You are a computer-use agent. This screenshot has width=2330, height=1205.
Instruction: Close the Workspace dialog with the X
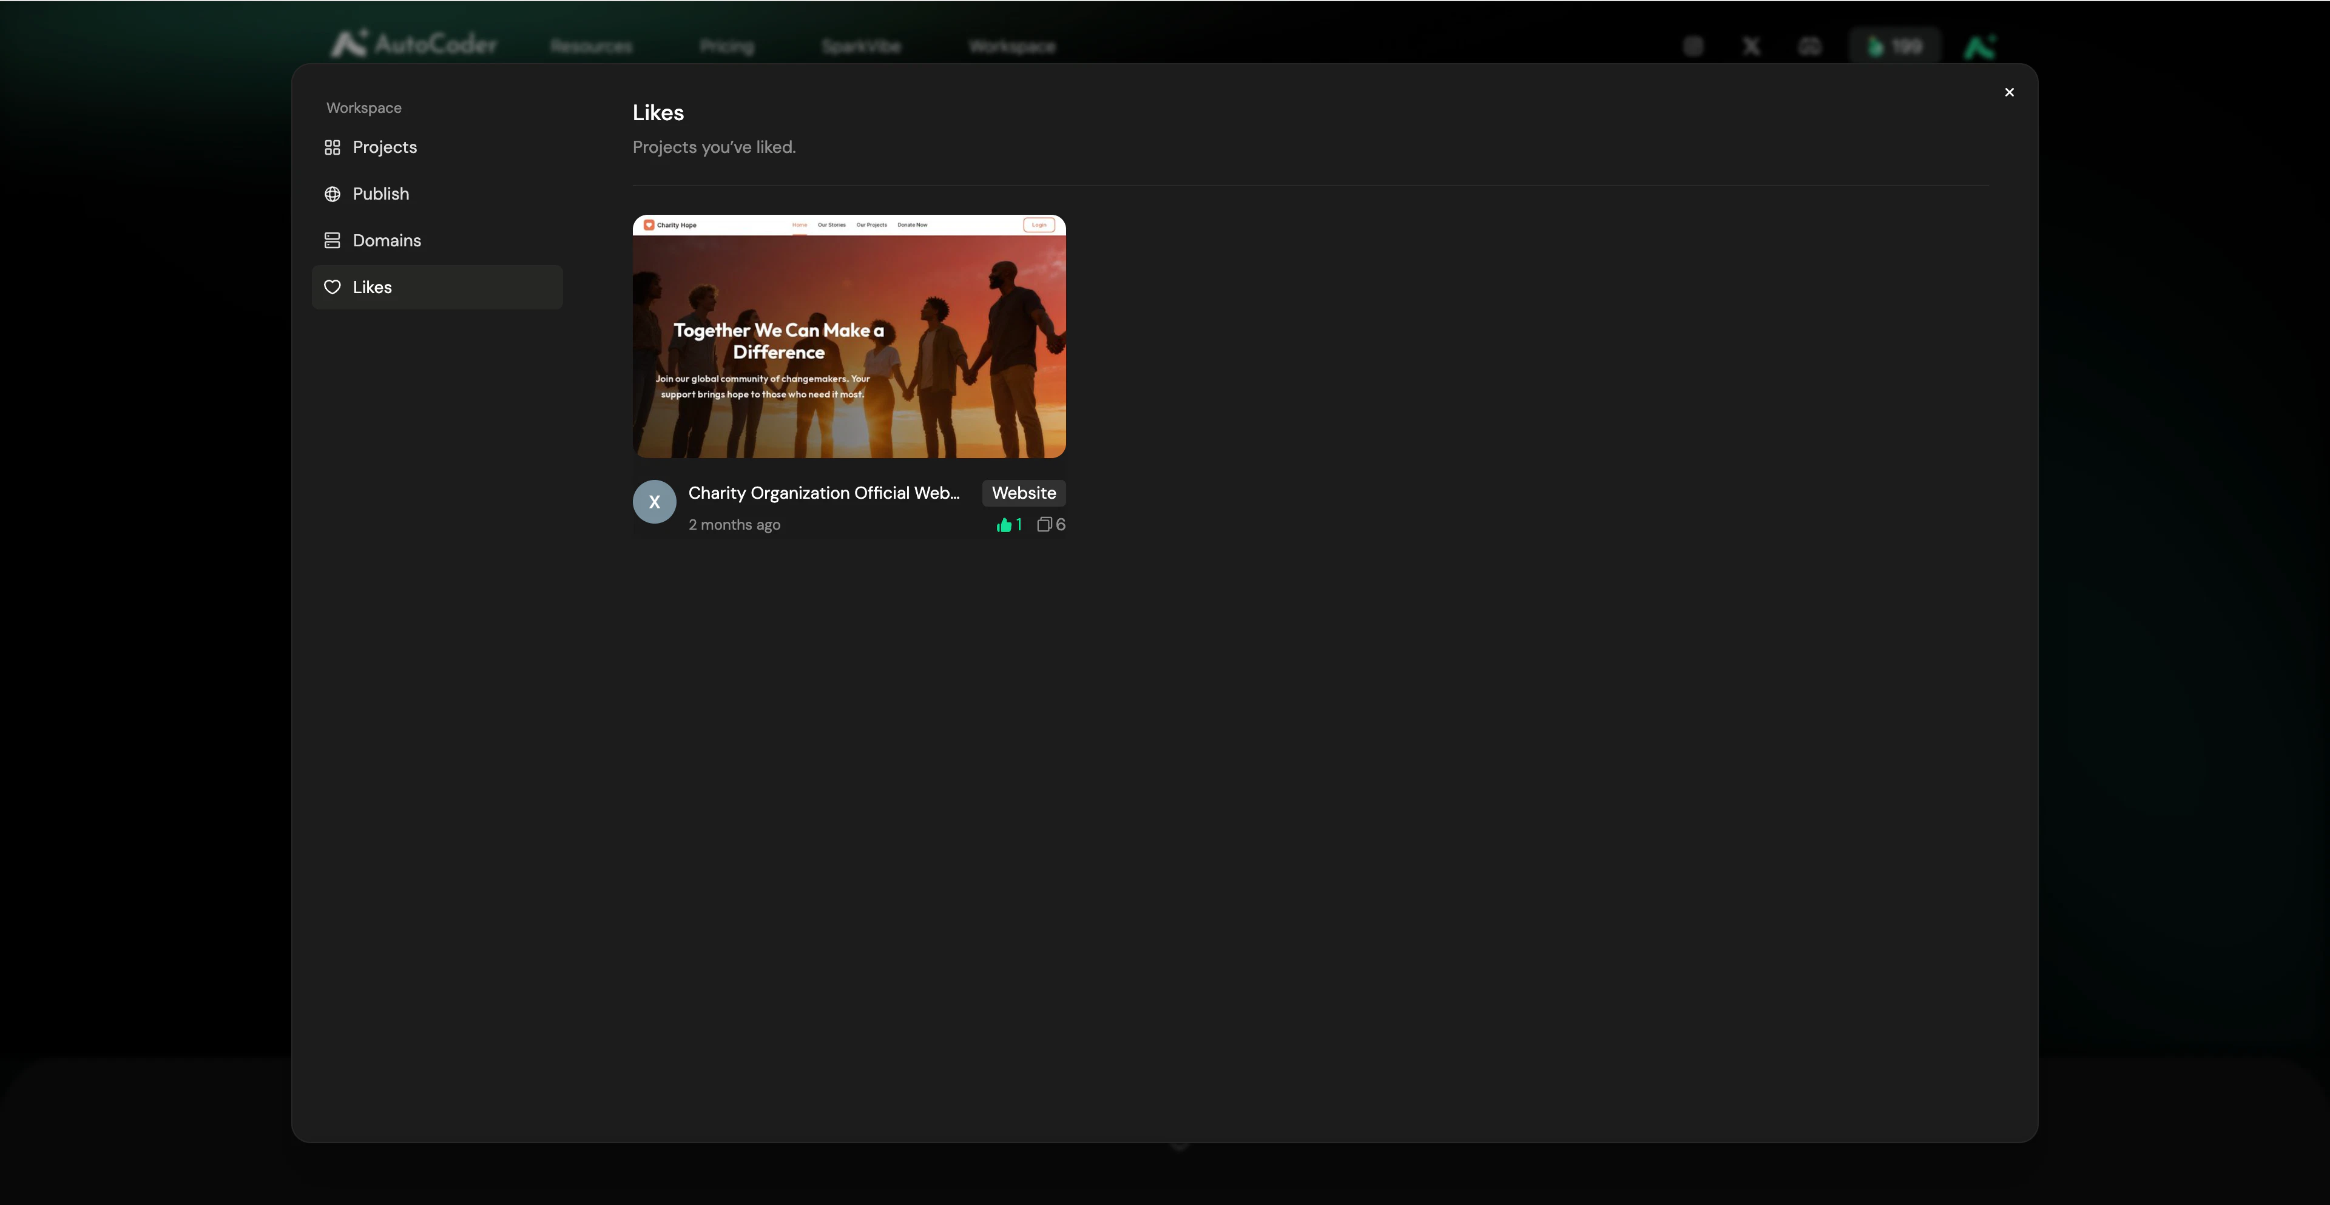click(2009, 92)
